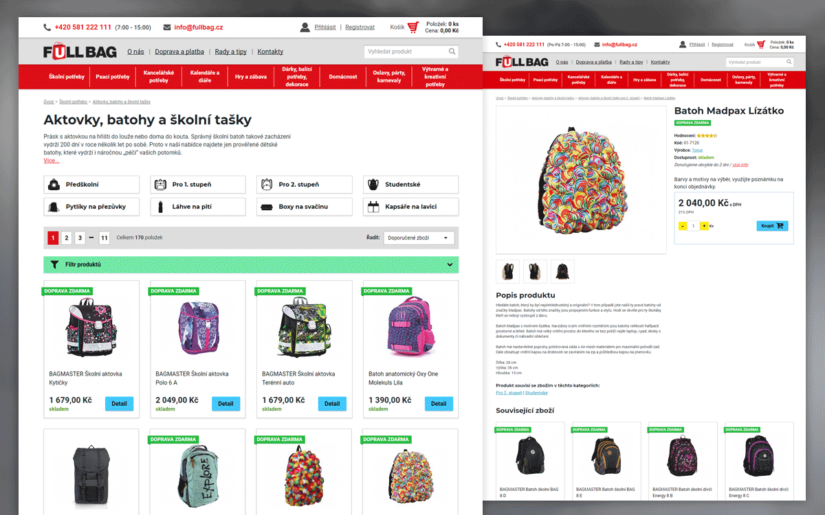This screenshot has width=825, height=515.
Task: Go to page 2 of products
Action: 67,238
